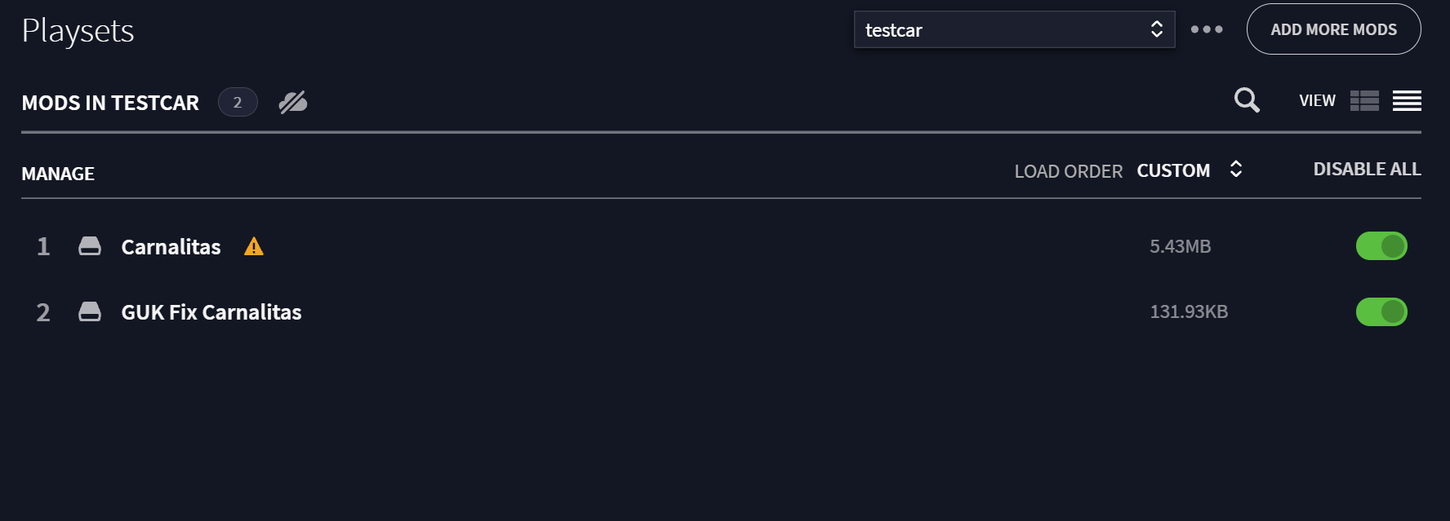Click the Mods in Testcar heading

coord(110,103)
